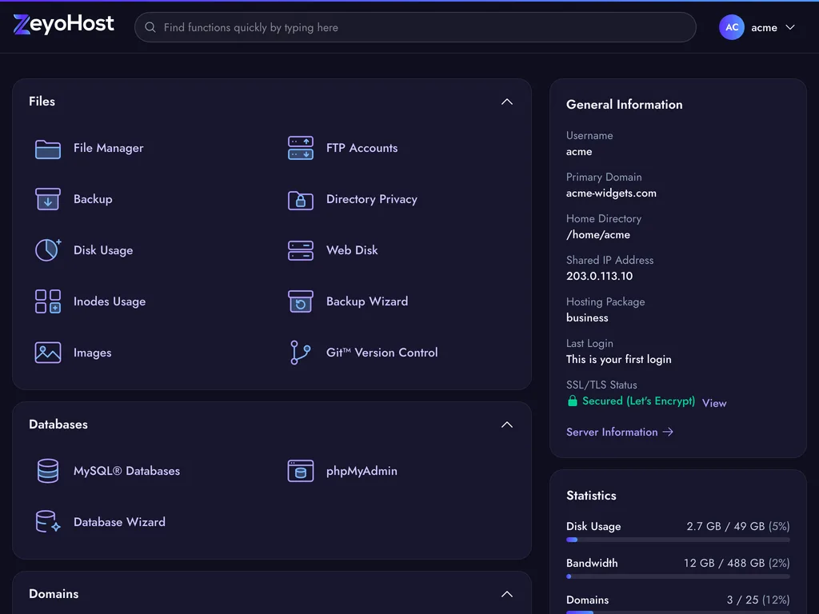The width and height of the screenshot is (819, 614).
Task: Click the Database Wizard sparkle icon
Action: click(47, 521)
